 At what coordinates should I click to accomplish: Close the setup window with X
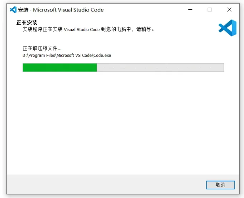pyautogui.click(x=229, y=10)
